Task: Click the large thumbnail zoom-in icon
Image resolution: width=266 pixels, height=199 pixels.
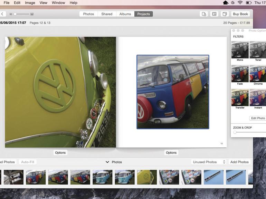Action: (32, 14)
